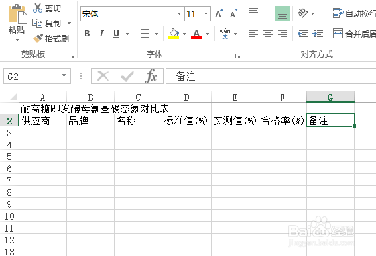This screenshot has height=256, width=376.
Task: Select the cell containing 供应商
Action: point(42,120)
